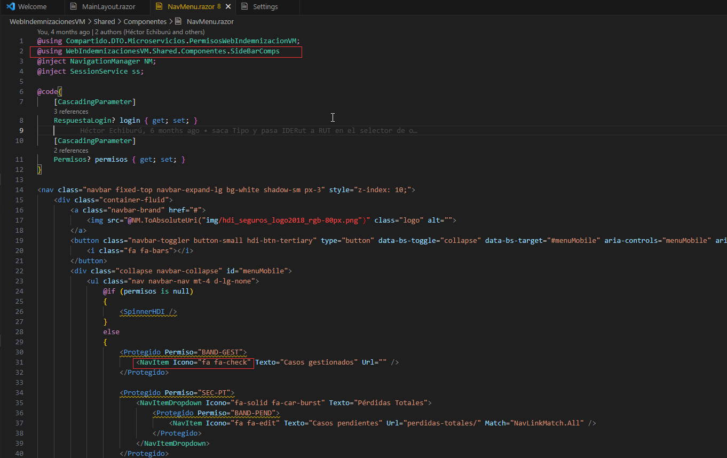Open the Componentes breadcrumb dropdown
The height and width of the screenshot is (458, 727).
tap(145, 21)
